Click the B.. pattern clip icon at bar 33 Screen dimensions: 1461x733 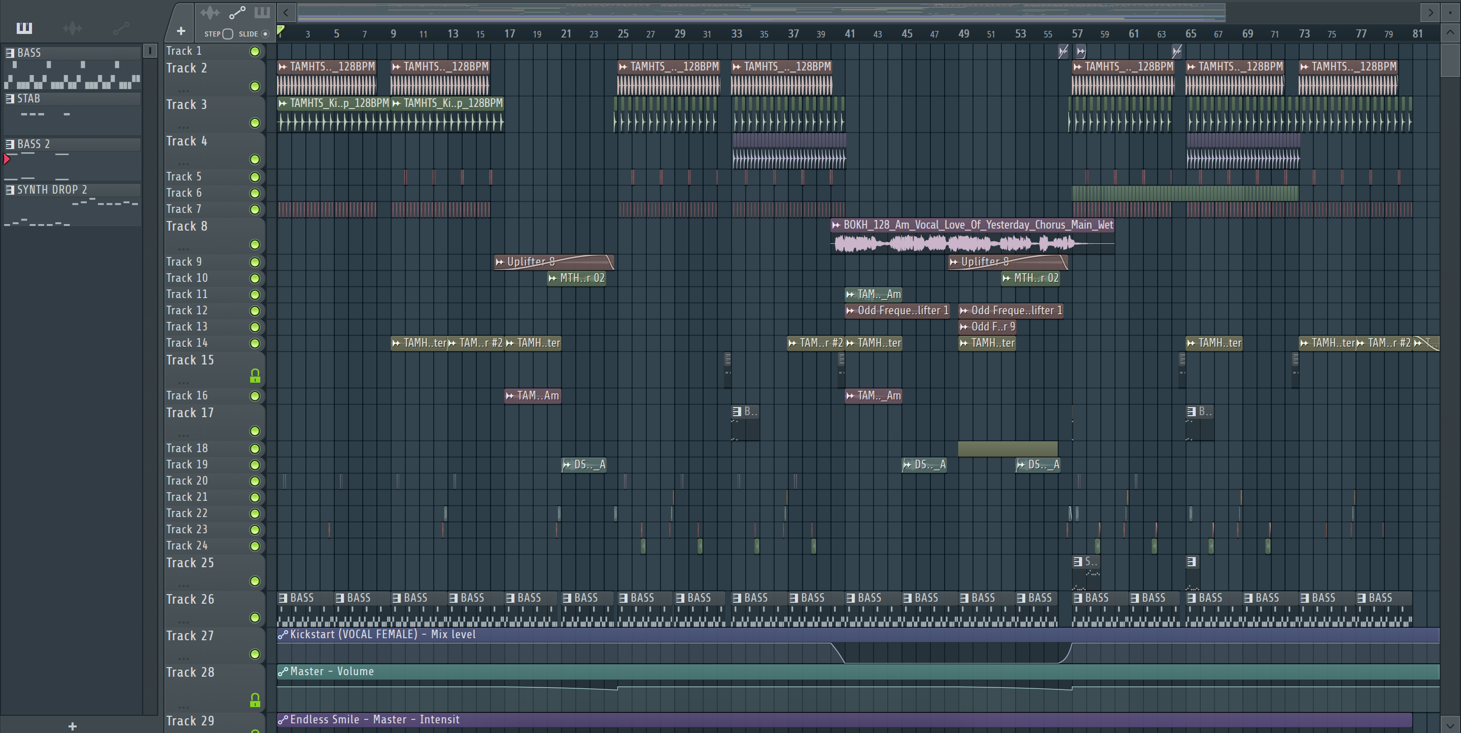(x=737, y=412)
